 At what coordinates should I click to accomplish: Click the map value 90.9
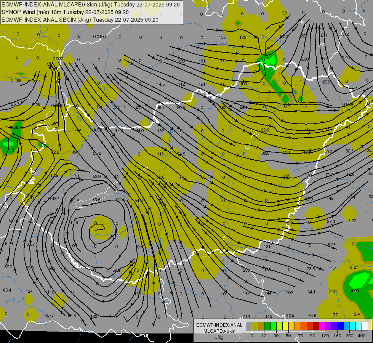tap(181, 107)
